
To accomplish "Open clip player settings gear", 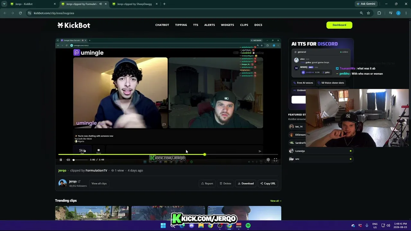I will click(x=268, y=160).
